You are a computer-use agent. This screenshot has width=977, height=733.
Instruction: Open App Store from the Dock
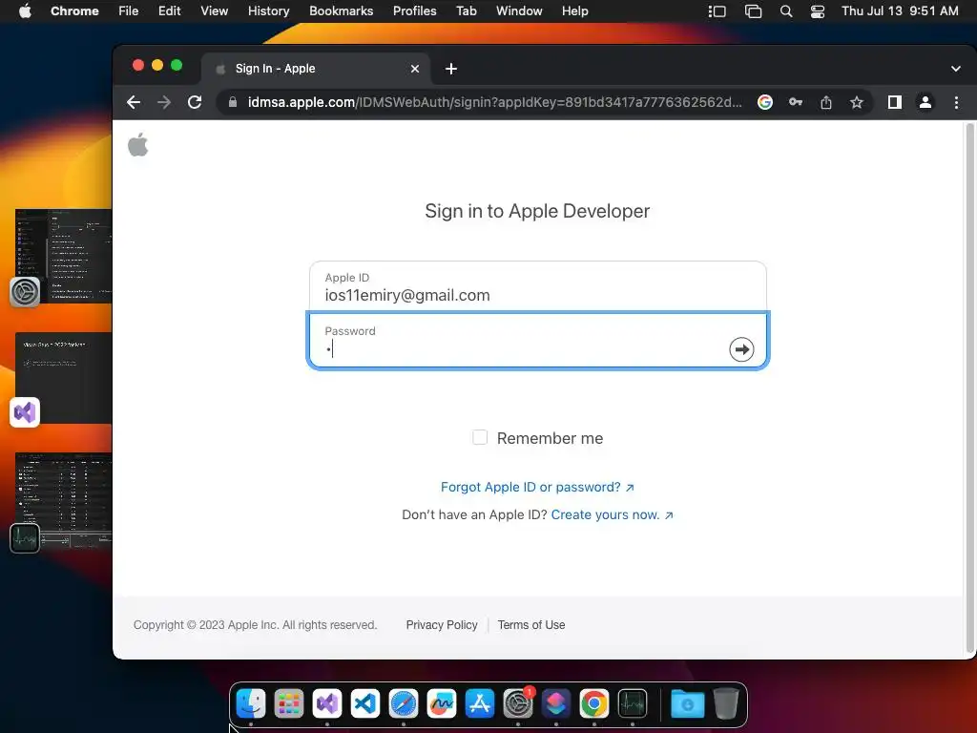click(x=480, y=703)
